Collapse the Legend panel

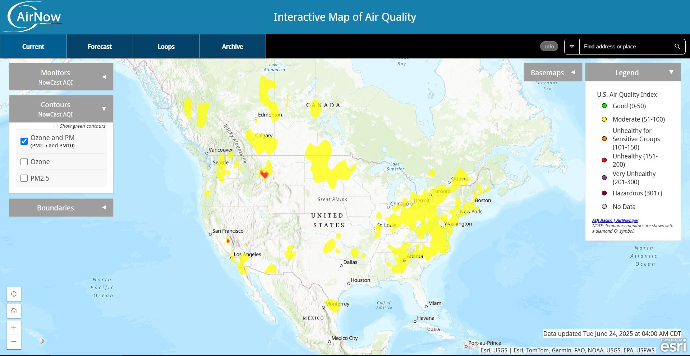point(633,72)
